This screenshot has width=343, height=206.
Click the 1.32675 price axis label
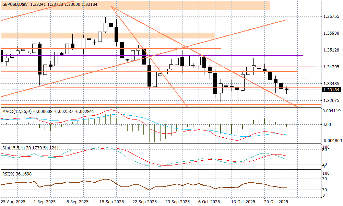(331, 101)
